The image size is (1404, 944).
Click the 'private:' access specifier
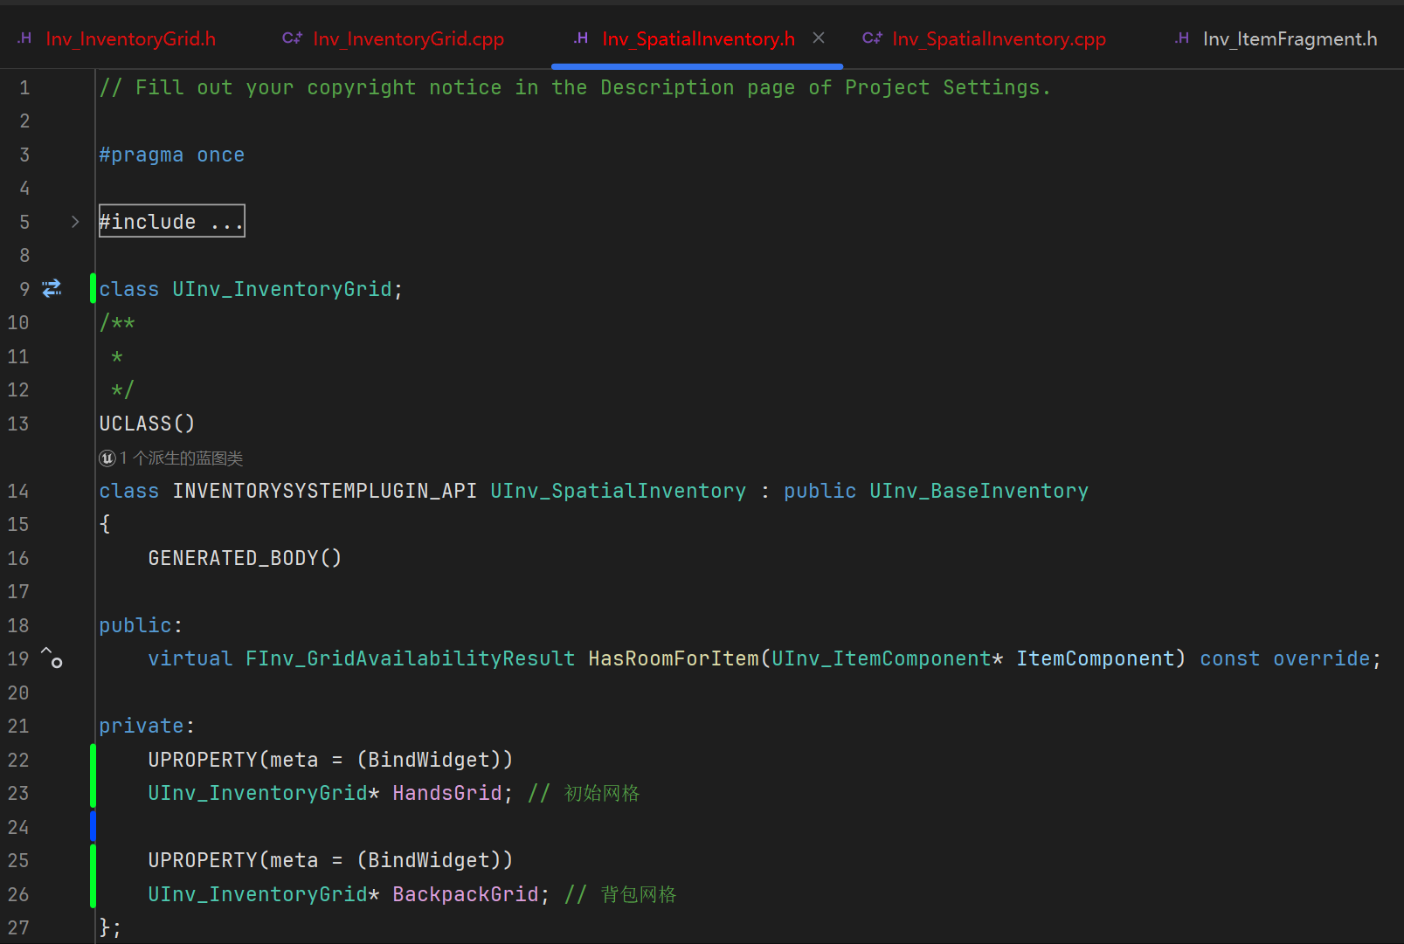pos(147,726)
